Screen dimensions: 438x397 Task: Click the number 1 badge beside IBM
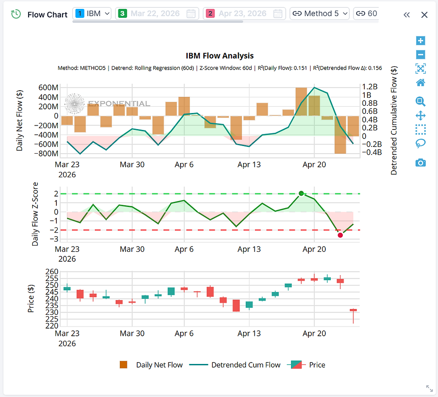click(x=80, y=13)
